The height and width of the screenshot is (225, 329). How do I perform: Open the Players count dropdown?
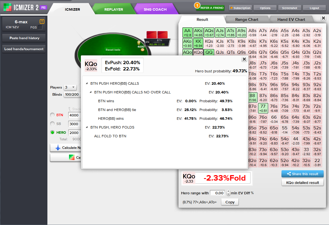click(x=70, y=87)
